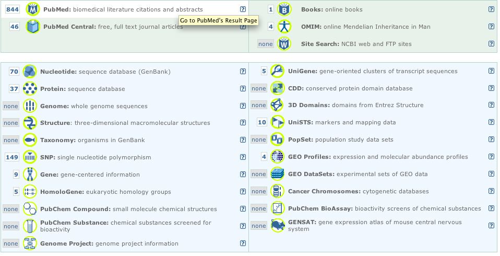The width and height of the screenshot is (500, 256).
Task: Select the Genome database icon
Action: [x=30, y=106]
